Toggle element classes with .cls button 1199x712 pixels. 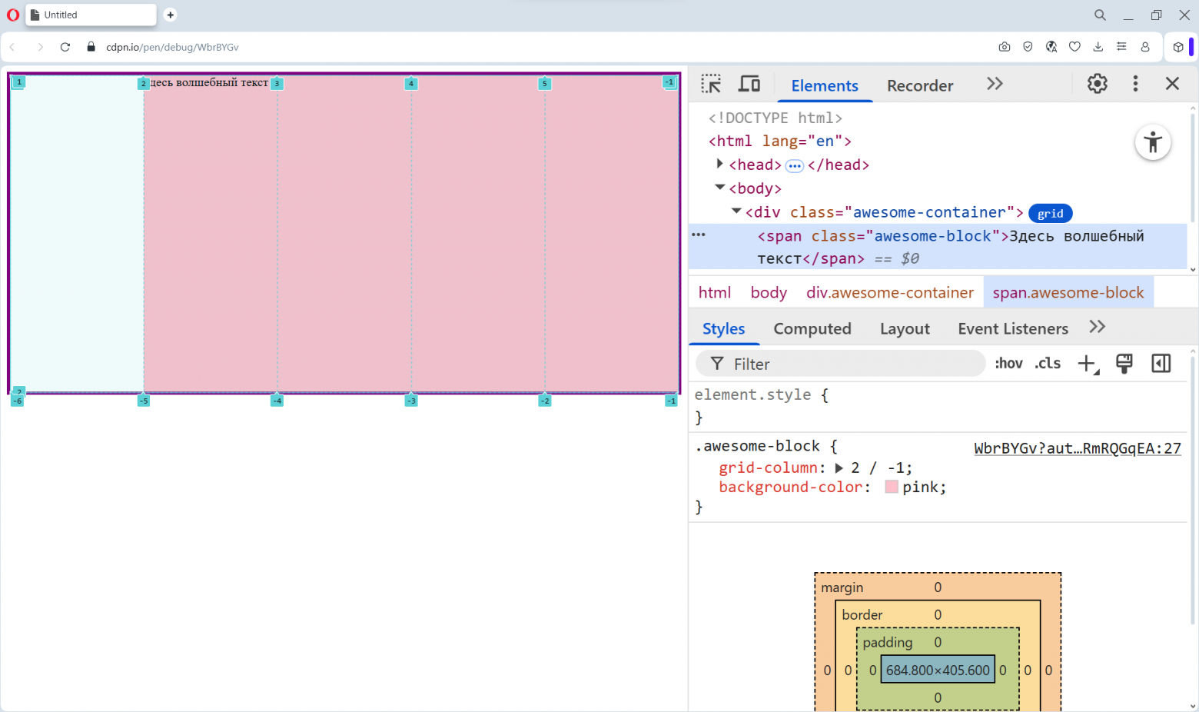click(x=1047, y=363)
